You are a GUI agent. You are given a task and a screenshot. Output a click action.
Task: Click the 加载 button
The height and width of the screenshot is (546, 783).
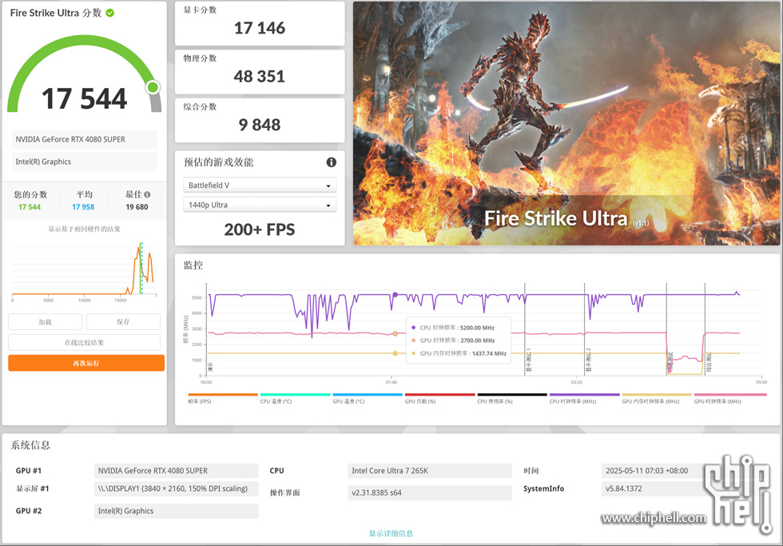46,321
